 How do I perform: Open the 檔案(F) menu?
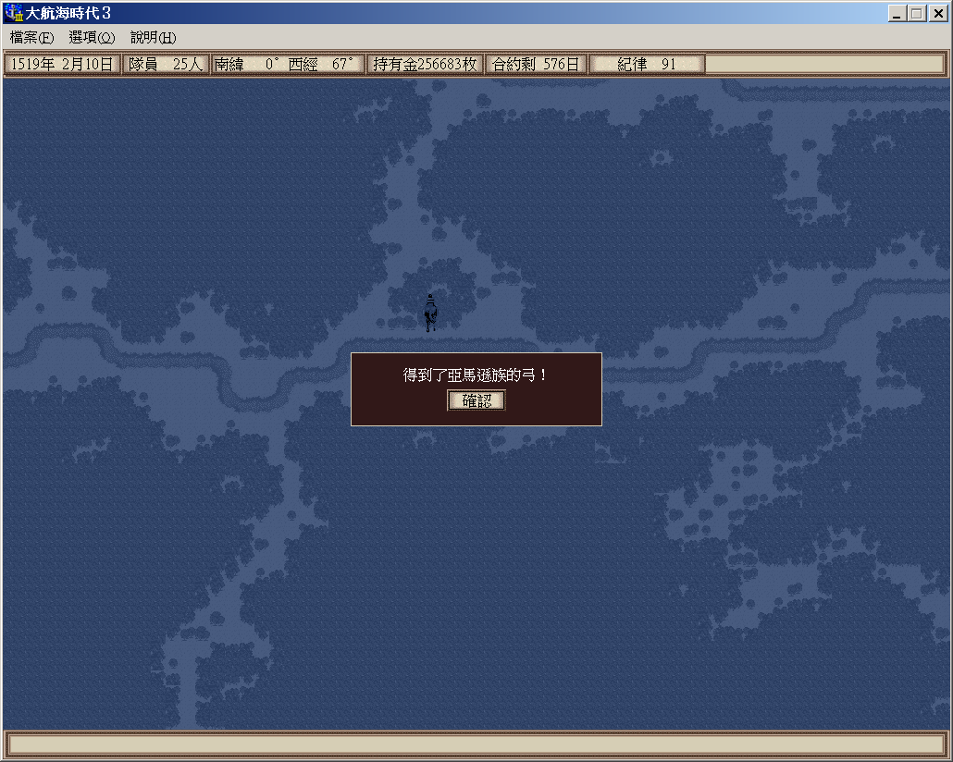tap(31, 38)
